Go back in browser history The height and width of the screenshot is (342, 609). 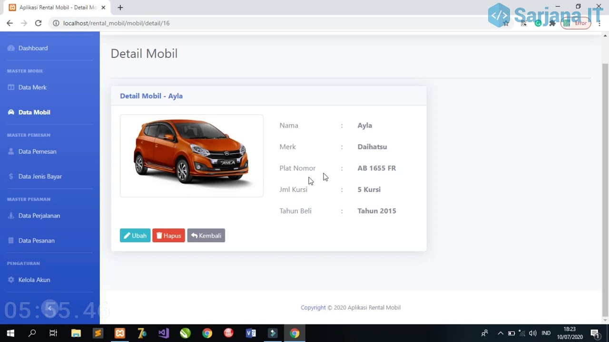(10, 23)
